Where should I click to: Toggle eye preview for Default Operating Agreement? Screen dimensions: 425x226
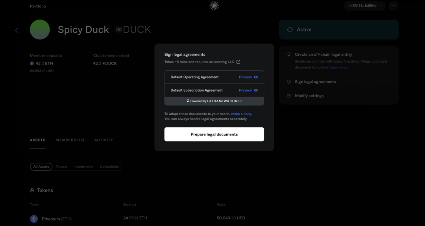[x=256, y=77]
